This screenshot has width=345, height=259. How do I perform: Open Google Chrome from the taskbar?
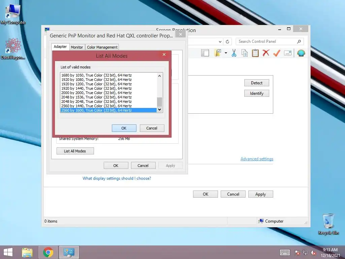(48, 252)
